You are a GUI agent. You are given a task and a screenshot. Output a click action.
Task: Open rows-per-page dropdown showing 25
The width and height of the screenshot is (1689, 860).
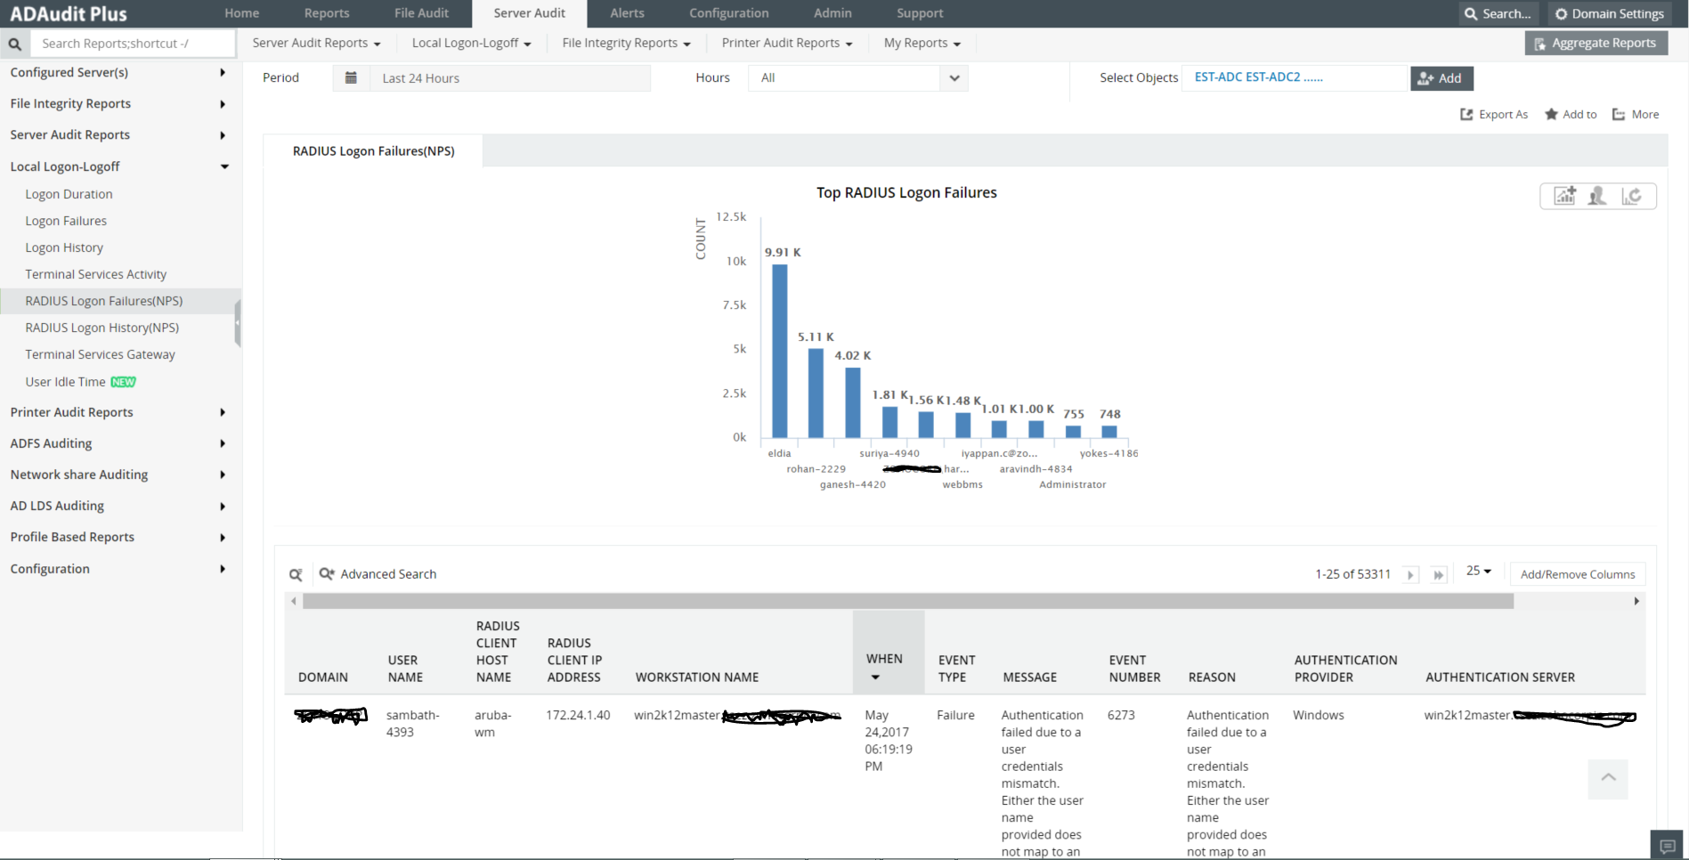pyautogui.click(x=1478, y=571)
